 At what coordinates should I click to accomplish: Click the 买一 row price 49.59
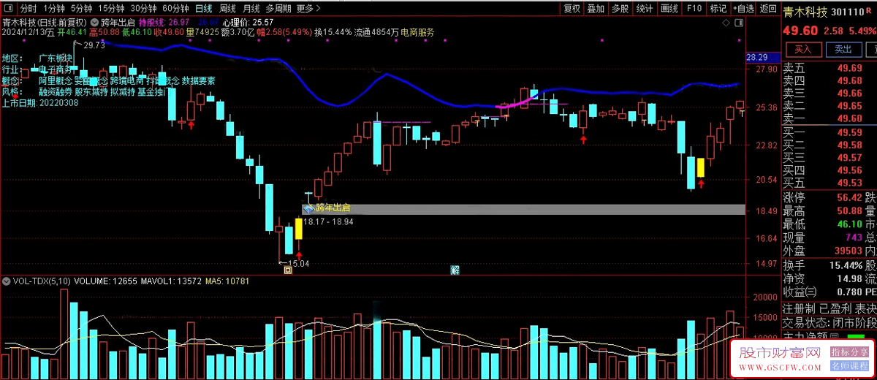click(850, 132)
